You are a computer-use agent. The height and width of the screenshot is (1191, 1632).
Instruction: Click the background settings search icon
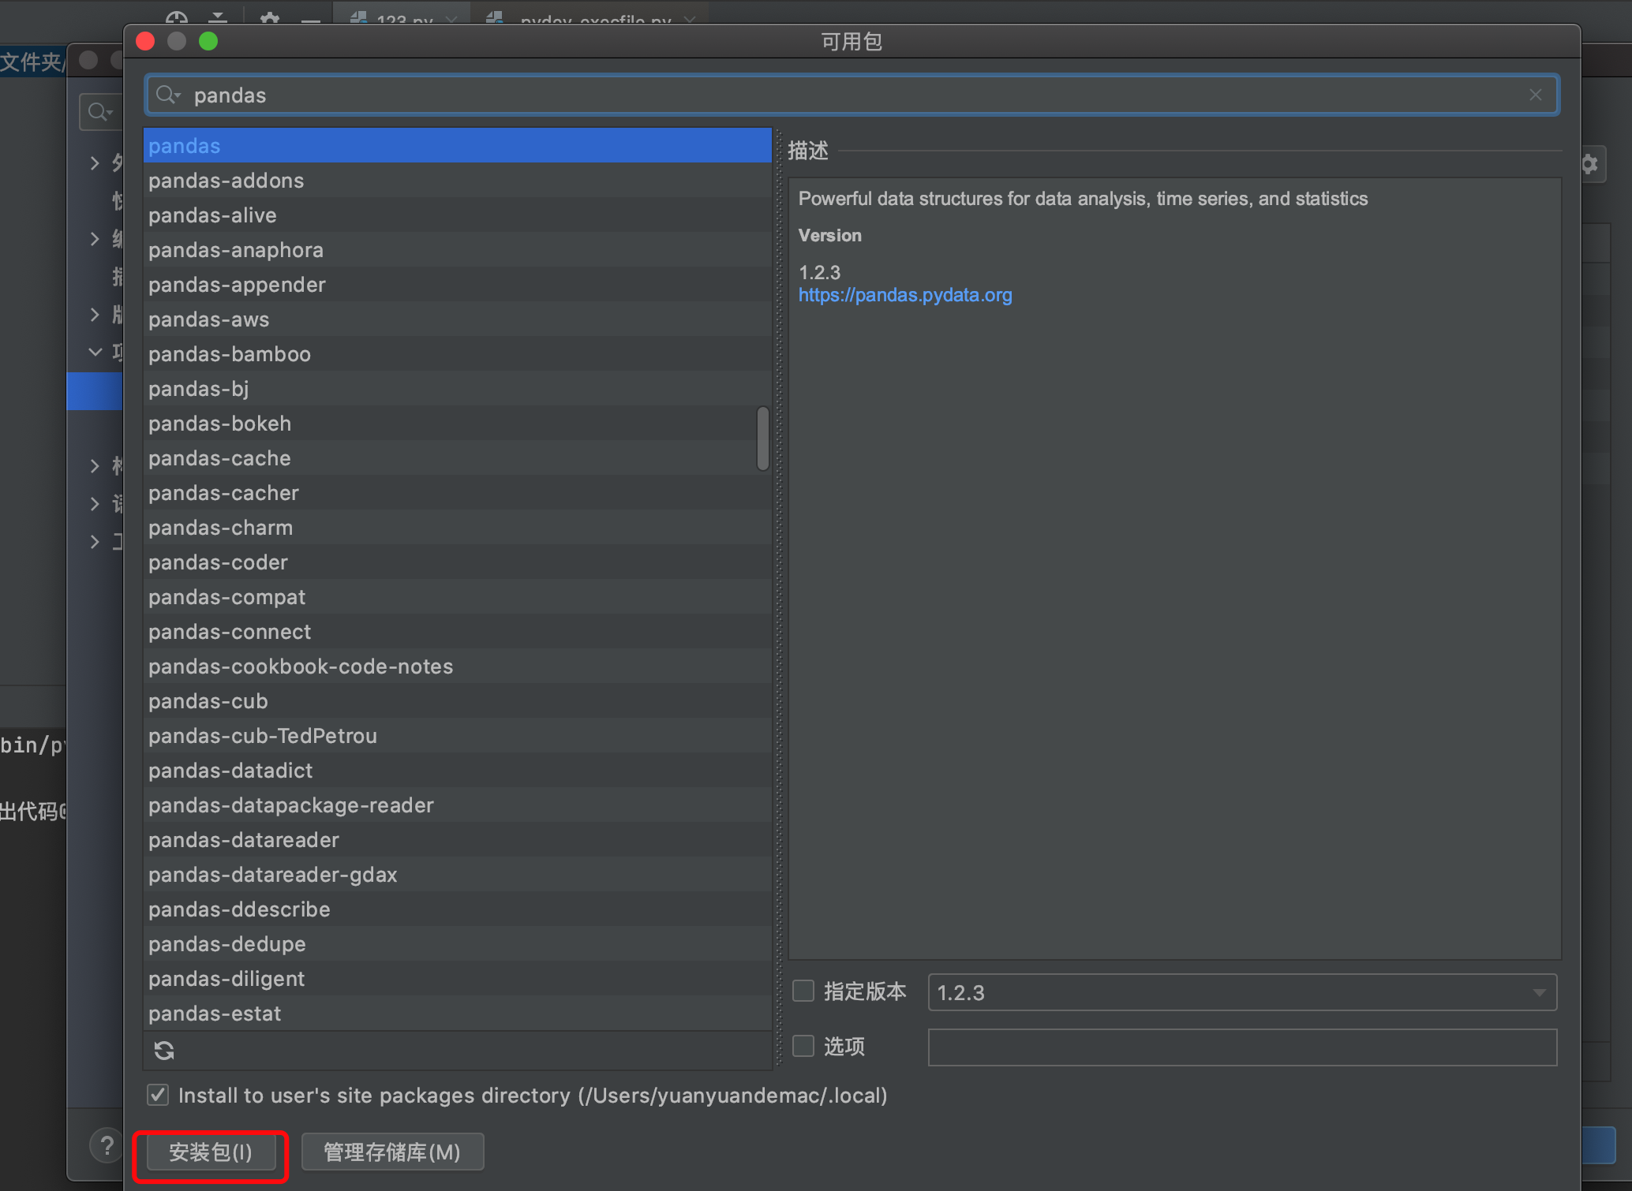pos(99,112)
